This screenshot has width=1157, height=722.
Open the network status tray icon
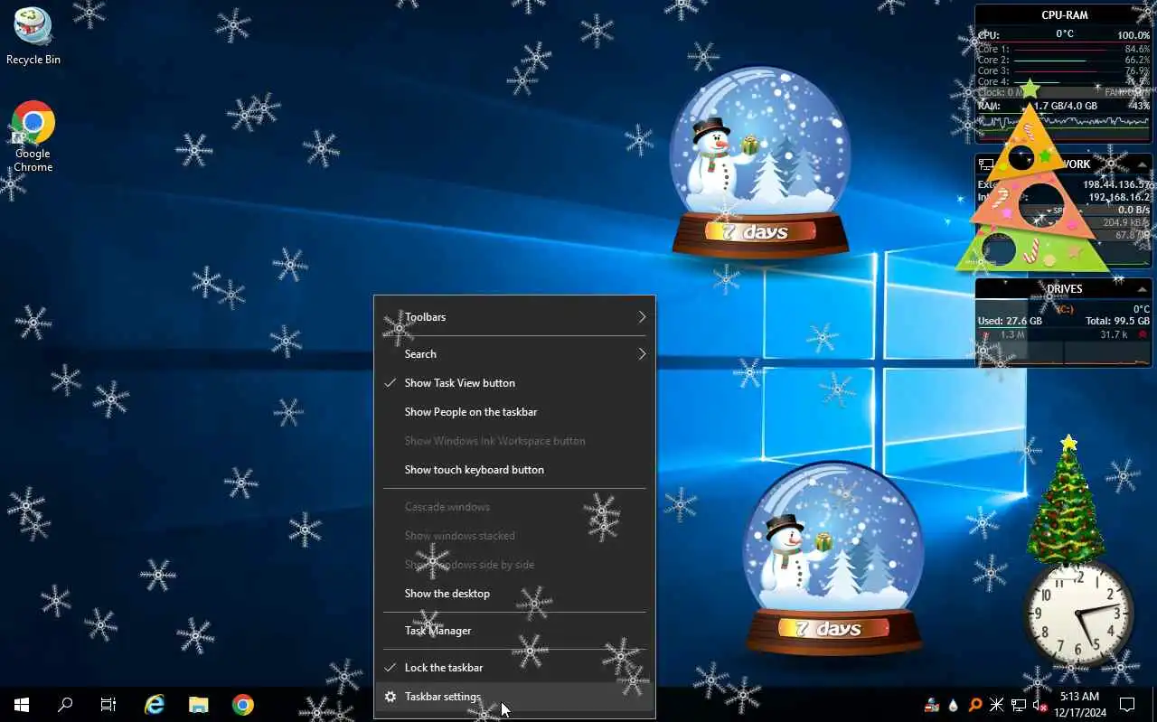[x=1019, y=705]
